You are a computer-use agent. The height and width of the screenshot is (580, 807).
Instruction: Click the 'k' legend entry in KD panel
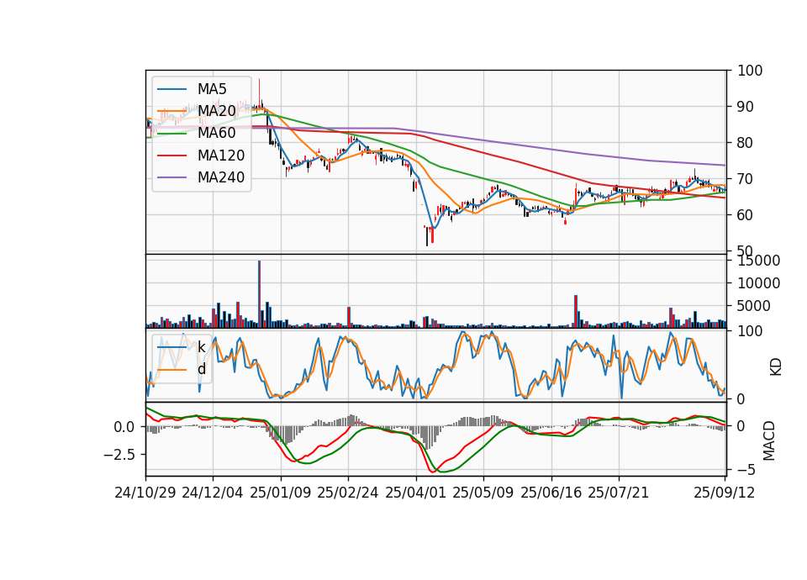(201, 347)
